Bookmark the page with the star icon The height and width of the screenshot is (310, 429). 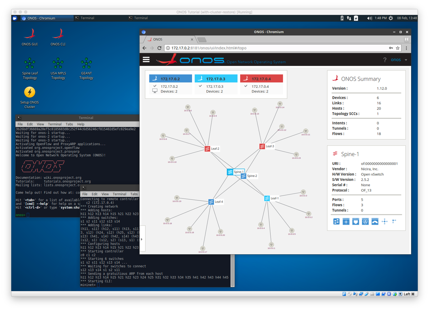[398, 48]
